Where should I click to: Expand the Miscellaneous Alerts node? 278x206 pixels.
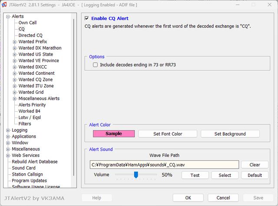coord(14,99)
